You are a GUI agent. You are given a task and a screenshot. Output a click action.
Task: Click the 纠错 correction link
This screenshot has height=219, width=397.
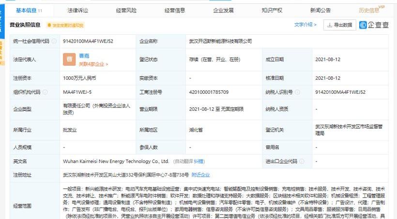(x=199, y=161)
